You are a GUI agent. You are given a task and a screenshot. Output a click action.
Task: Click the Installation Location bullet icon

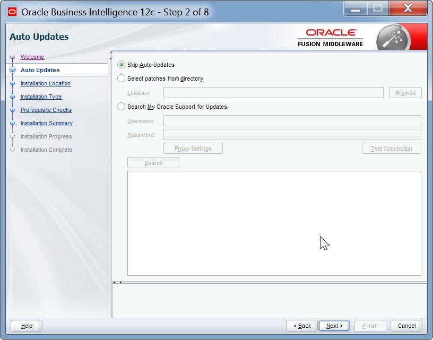click(x=12, y=83)
